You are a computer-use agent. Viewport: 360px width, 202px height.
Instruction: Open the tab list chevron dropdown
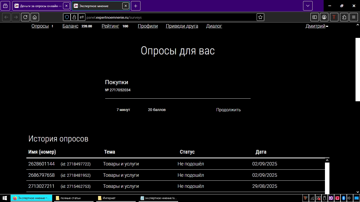coord(307,6)
